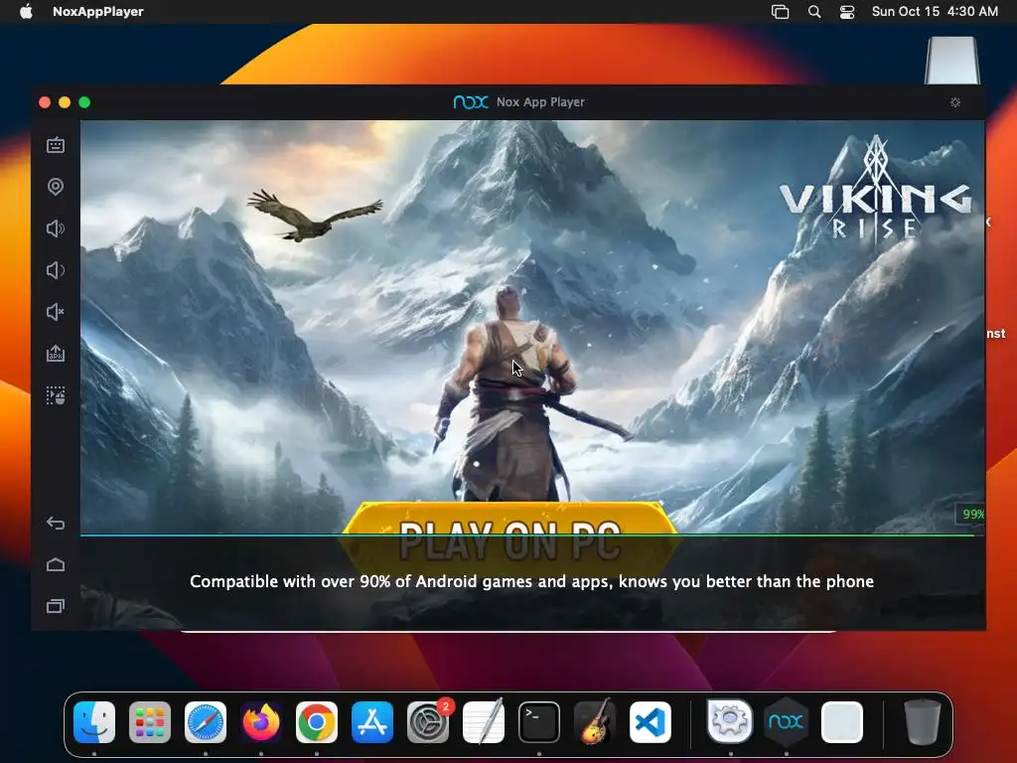Close the Nox App Player window
Viewport: 1017px width, 763px height.
click(45, 102)
